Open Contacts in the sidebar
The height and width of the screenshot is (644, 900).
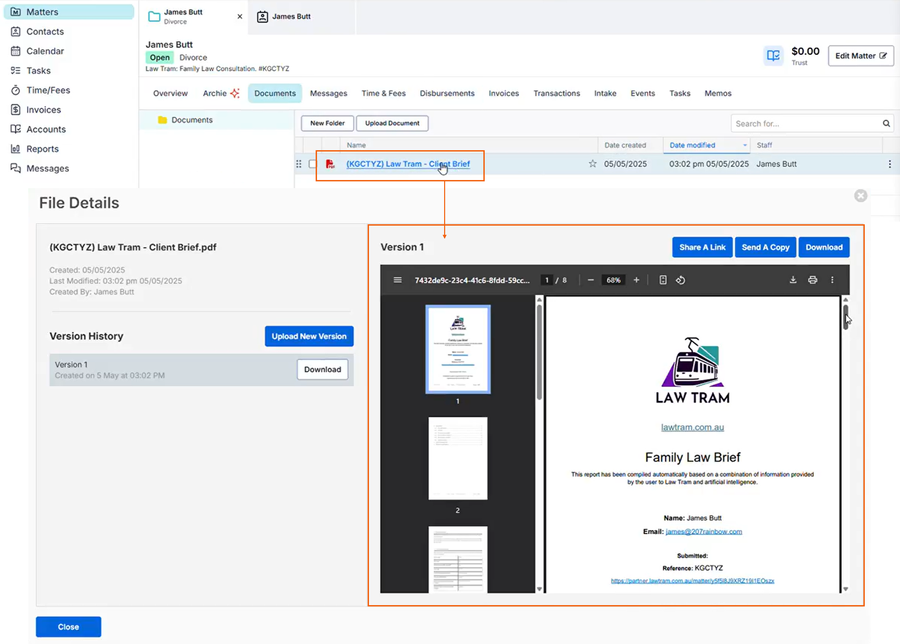(44, 31)
